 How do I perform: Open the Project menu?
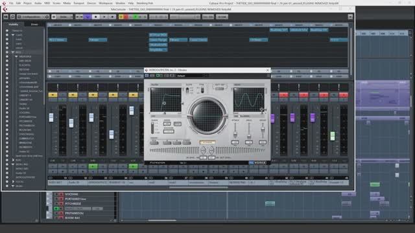click(x=27, y=3)
